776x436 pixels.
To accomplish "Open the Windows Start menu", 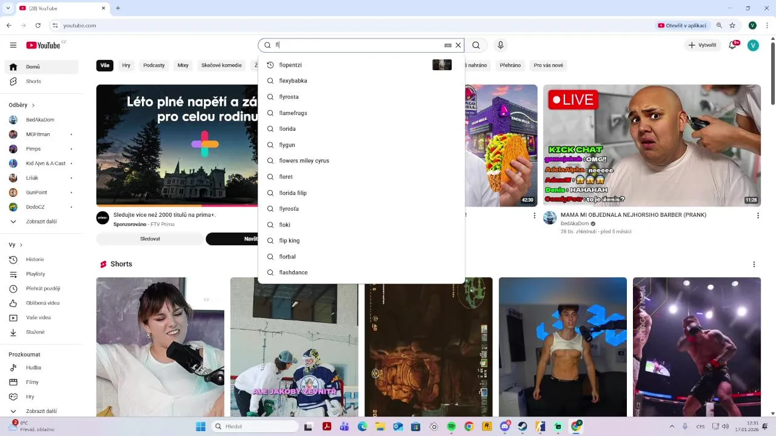I will (201, 426).
